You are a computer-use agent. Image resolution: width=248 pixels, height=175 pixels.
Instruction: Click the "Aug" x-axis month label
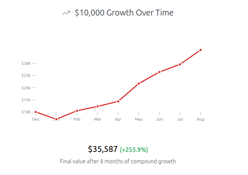click(201, 120)
